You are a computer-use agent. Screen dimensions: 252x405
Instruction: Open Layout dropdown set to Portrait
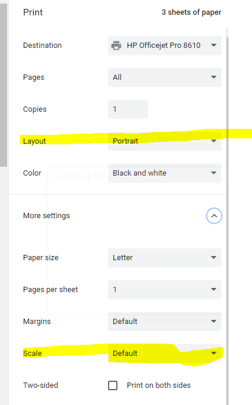[x=165, y=141]
